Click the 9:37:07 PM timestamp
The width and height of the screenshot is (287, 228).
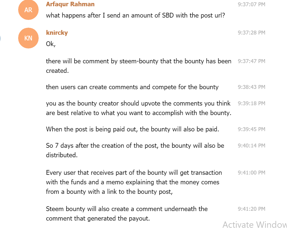coord(251,4)
